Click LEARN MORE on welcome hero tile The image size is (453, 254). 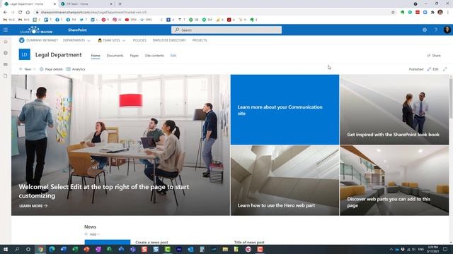[x=33, y=206]
